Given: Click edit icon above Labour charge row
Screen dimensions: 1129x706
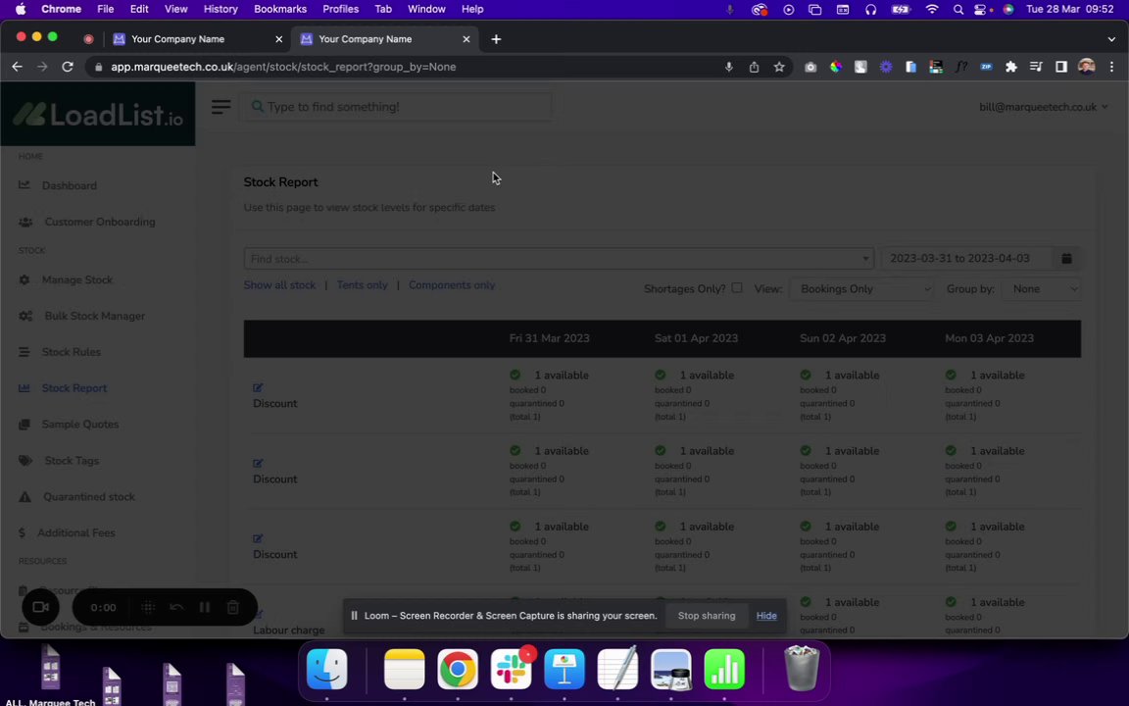Looking at the screenshot, I should coord(258,615).
